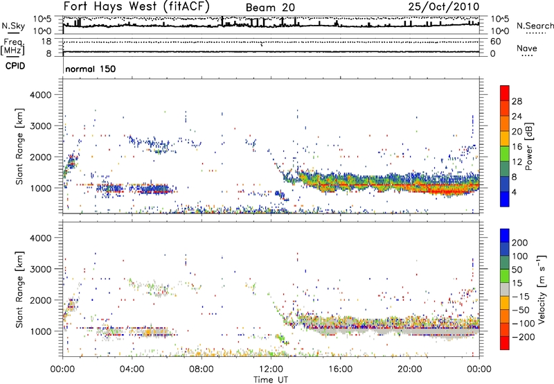Click the 'Freq. [MHz]' label
Image resolution: width=554 pixels, height=384 pixels.
[12, 46]
